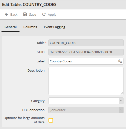The width and height of the screenshot is (126, 129).
Task: Open the Category dropdown
Action: (x=86, y=101)
